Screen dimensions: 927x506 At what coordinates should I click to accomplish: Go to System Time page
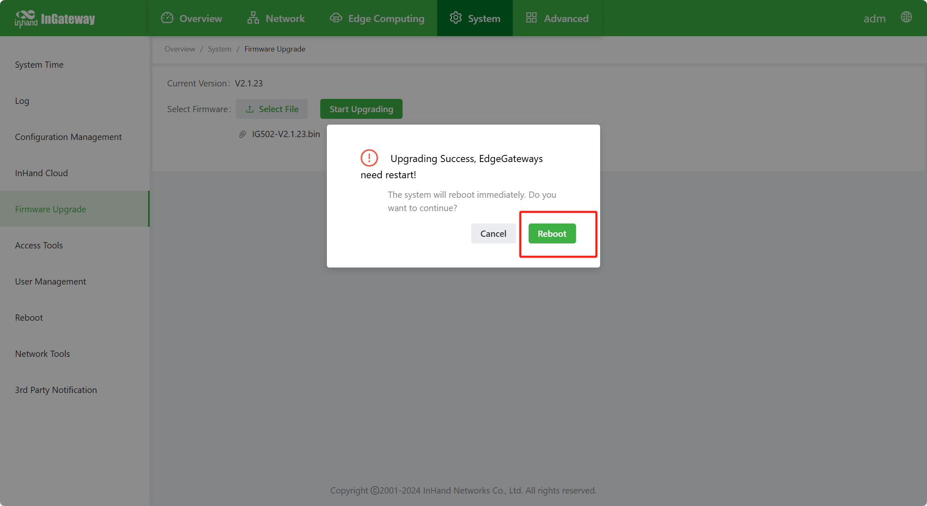tap(39, 64)
